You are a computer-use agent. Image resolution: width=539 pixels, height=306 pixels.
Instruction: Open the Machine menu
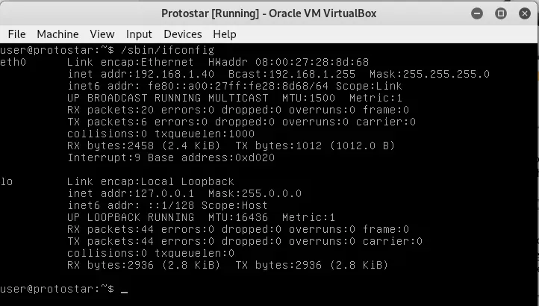click(57, 34)
